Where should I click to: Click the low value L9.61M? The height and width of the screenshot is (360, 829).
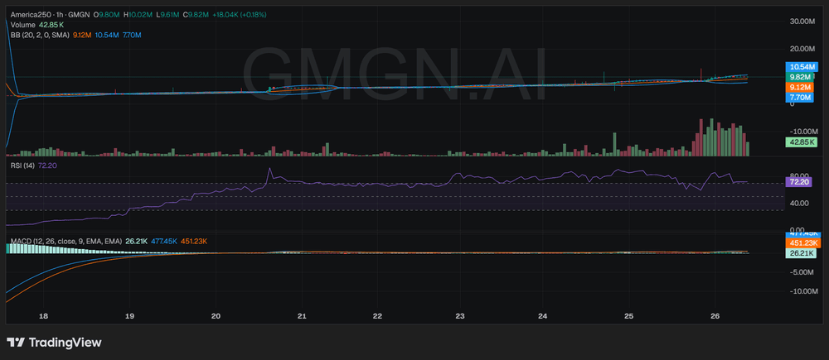coord(167,15)
